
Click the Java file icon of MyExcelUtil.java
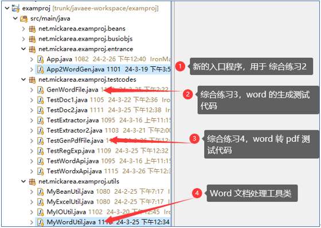41,202
